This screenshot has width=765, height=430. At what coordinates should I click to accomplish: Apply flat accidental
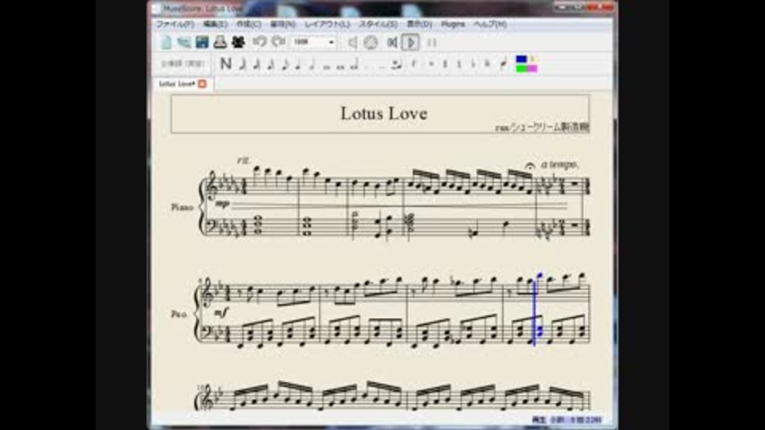coord(473,64)
